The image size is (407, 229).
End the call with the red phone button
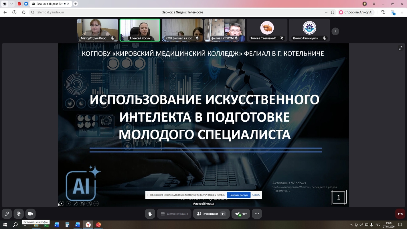point(400,214)
